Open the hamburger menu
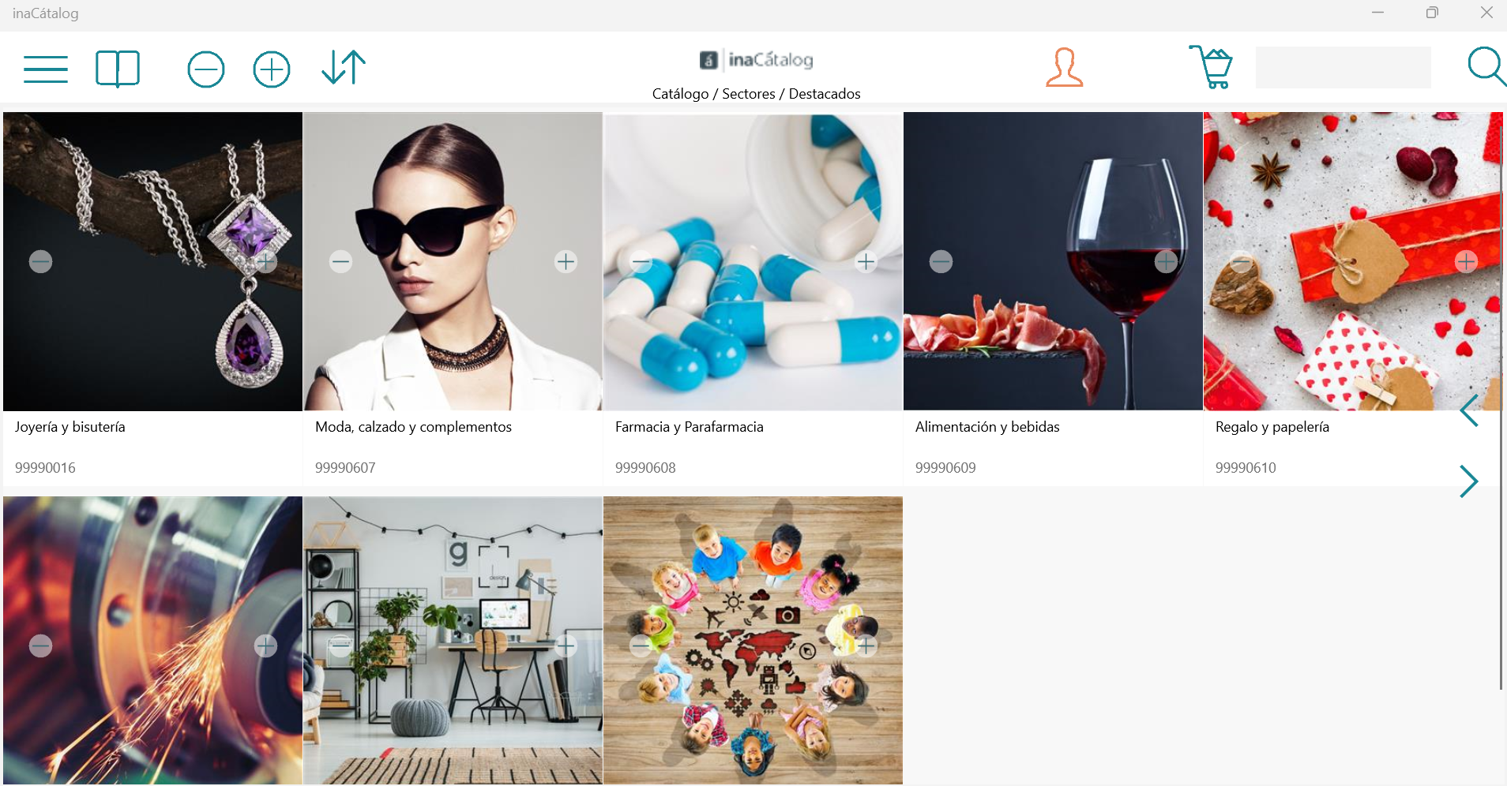 pyautogui.click(x=46, y=69)
